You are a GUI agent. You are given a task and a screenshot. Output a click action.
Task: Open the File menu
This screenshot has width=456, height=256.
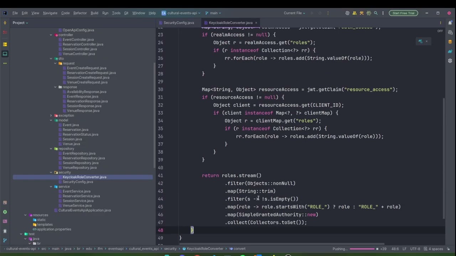(x=15, y=13)
